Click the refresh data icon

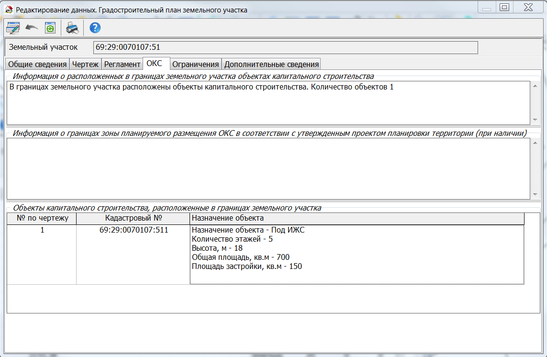point(50,27)
